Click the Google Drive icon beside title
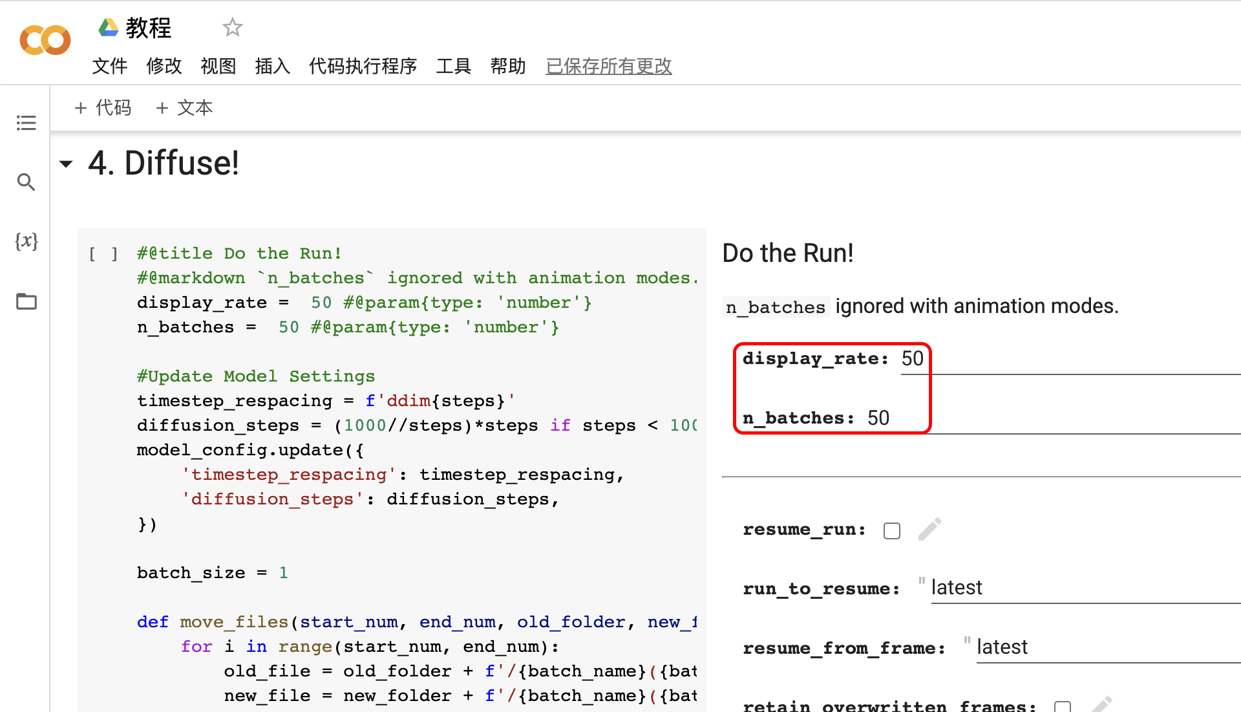1241x712 pixels. click(108, 27)
